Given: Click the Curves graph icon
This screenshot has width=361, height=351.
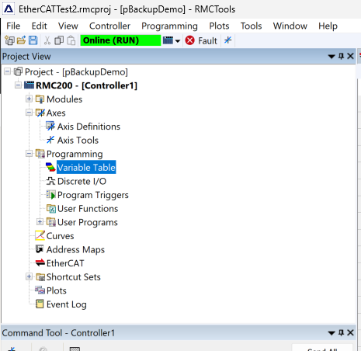Looking at the screenshot, I should (40, 235).
